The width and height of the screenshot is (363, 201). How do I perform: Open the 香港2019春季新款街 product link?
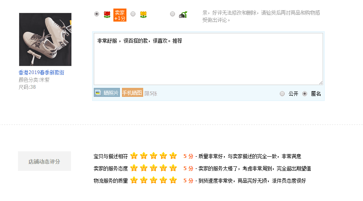point(41,72)
